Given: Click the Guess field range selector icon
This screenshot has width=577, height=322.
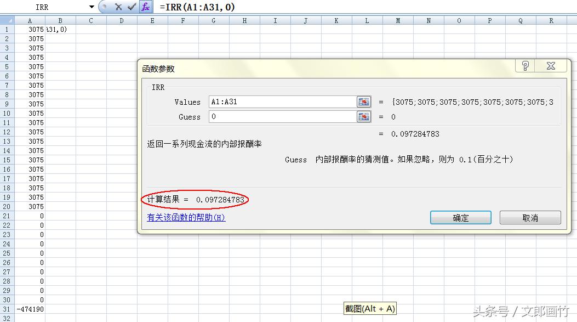Looking at the screenshot, I should click(x=364, y=117).
